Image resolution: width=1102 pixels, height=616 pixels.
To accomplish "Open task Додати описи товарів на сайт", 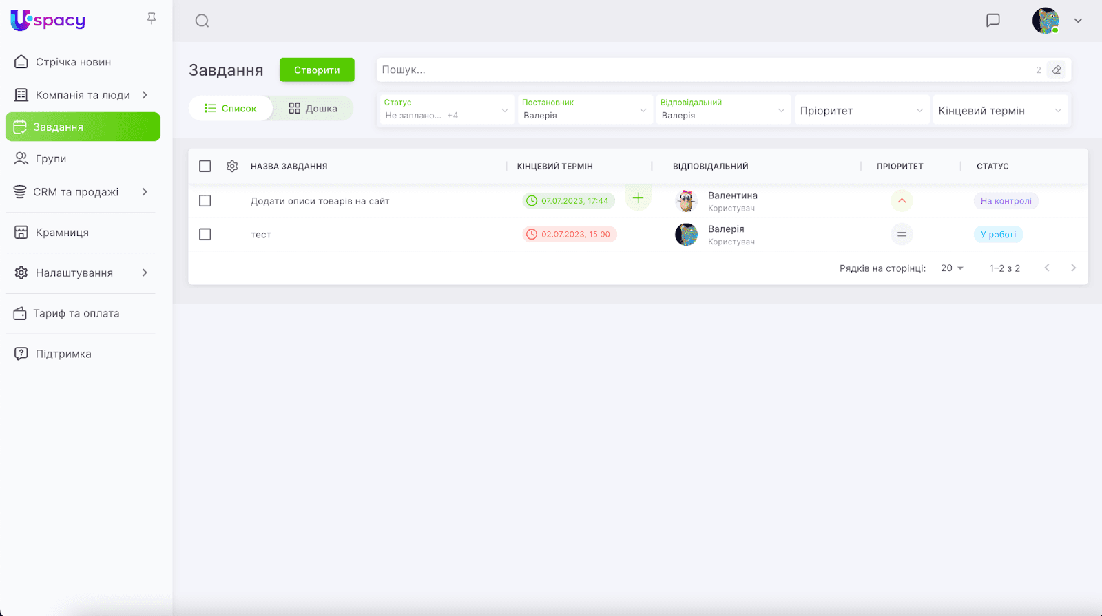I will coord(320,201).
